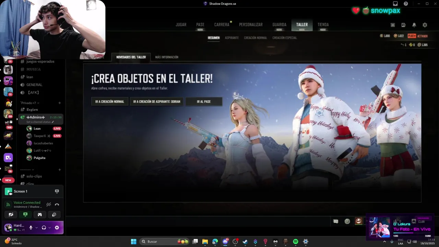Collapse the Privado category in Discord
The image size is (439, 247).
tap(29, 103)
